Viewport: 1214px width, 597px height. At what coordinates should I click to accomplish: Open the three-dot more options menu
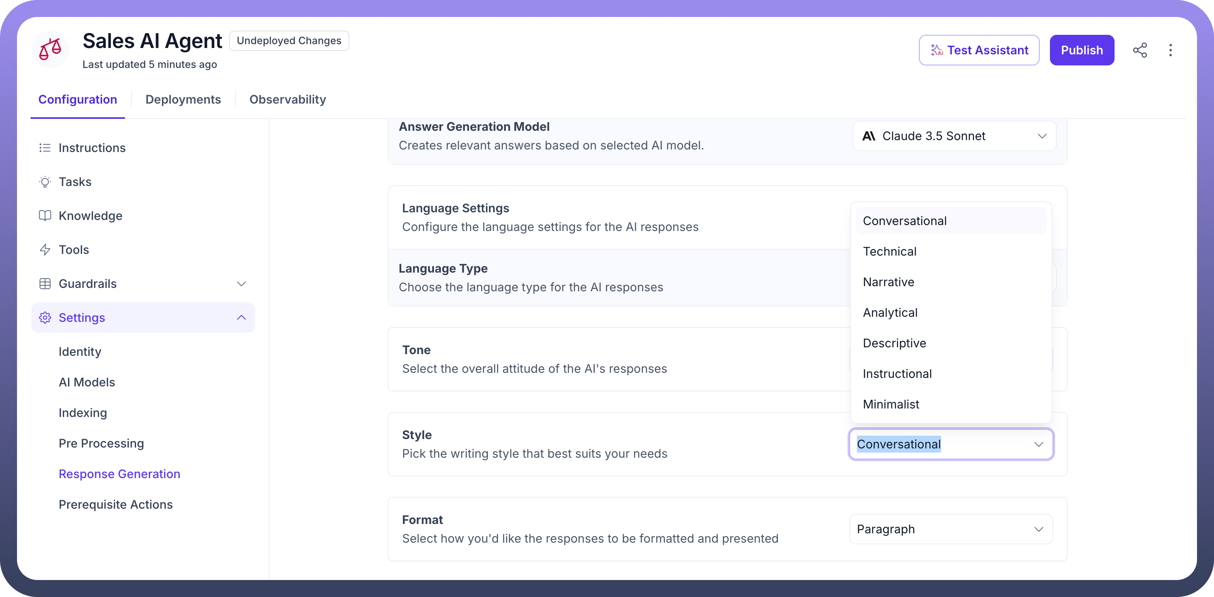[1170, 50]
